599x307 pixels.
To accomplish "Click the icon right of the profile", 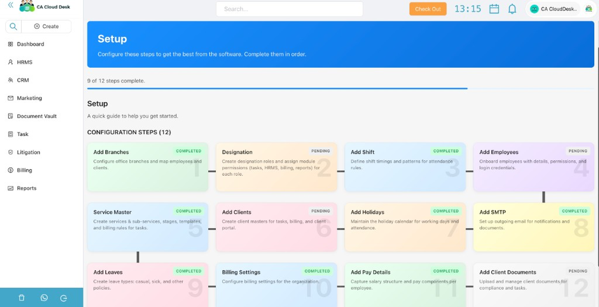I will click(x=589, y=9).
